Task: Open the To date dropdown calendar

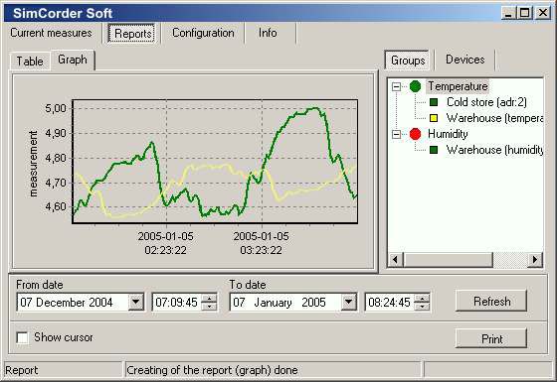Action: 349,303
